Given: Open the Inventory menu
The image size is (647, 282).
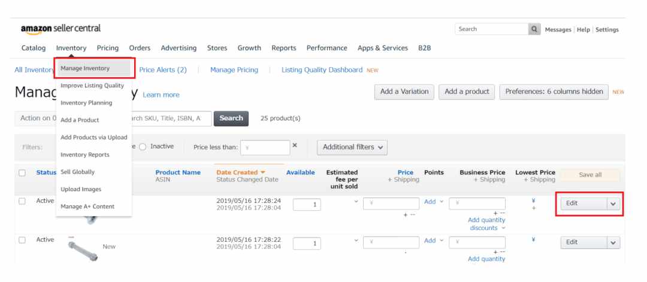Looking at the screenshot, I should pyautogui.click(x=71, y=48).
